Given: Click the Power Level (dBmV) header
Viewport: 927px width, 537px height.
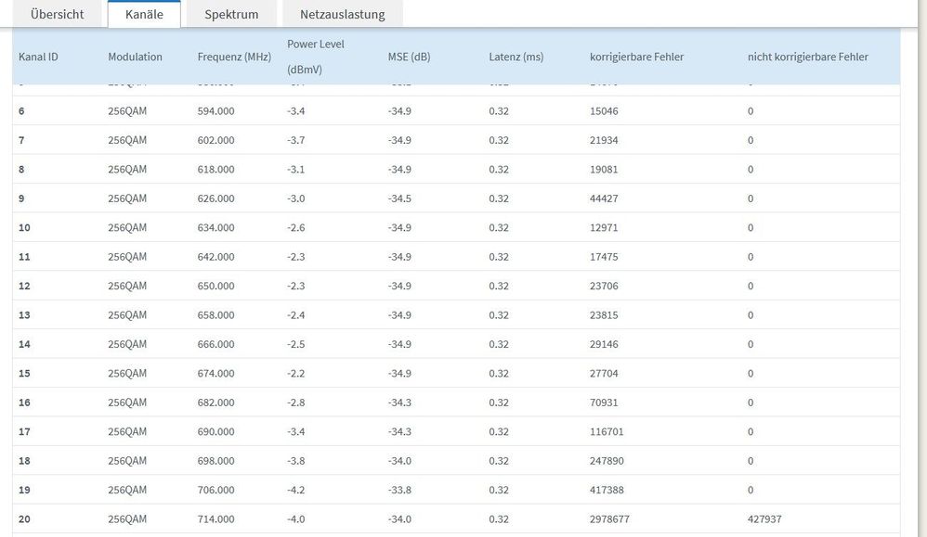Looking at the screenshot, I should pos(316,57).
